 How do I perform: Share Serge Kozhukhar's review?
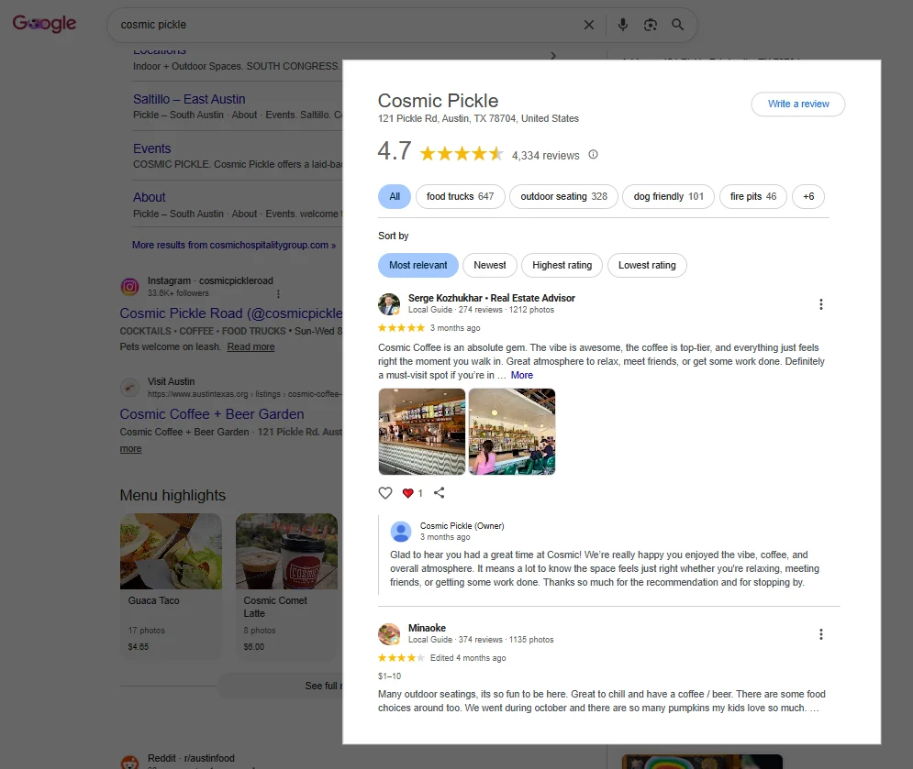click(x=439, y=493)
